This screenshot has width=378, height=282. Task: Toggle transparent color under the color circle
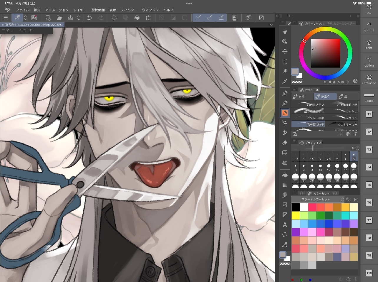coord(297,82)
